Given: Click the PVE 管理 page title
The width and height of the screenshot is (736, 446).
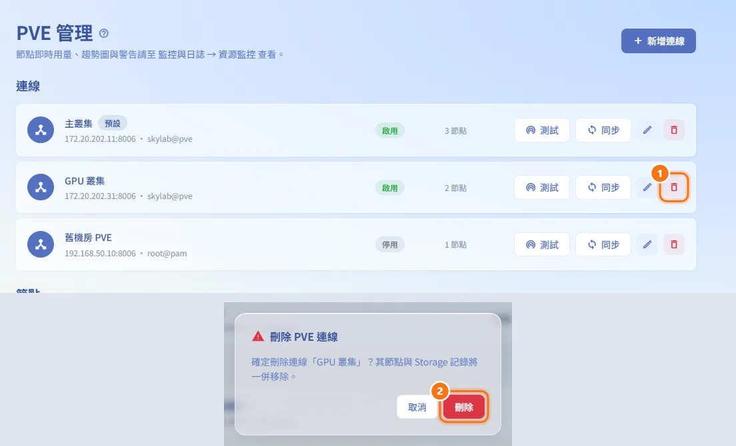Looking at the screenshot, I should tap(55, 33).
